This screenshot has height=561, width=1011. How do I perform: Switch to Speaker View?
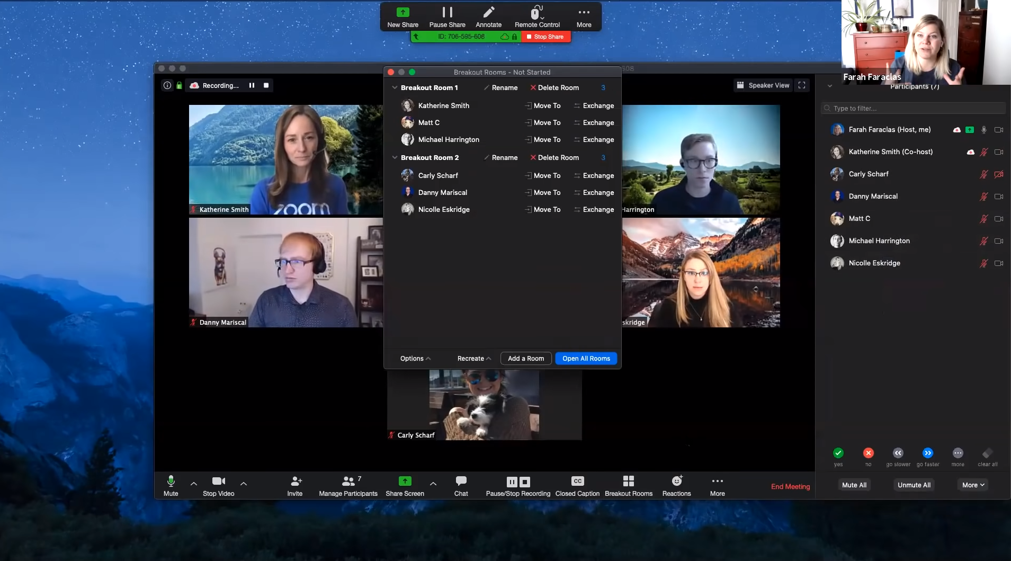pyautogui.click(x=763, y=85)
